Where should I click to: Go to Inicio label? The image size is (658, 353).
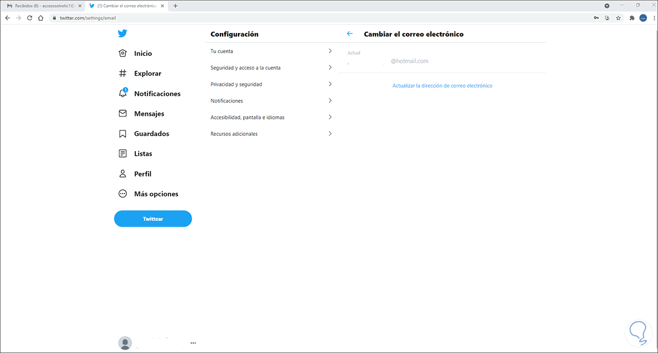pos(143,54)
